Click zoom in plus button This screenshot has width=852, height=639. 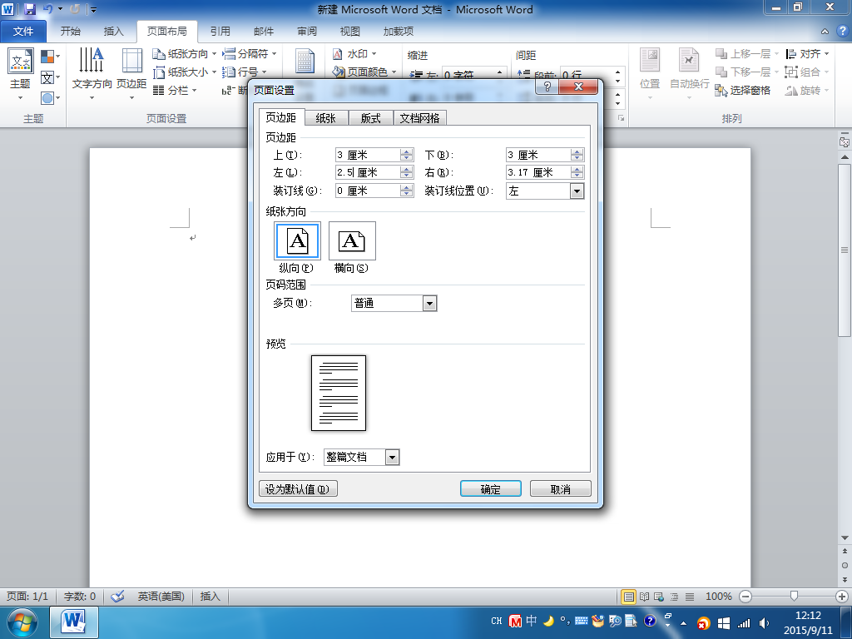point(842,597)
